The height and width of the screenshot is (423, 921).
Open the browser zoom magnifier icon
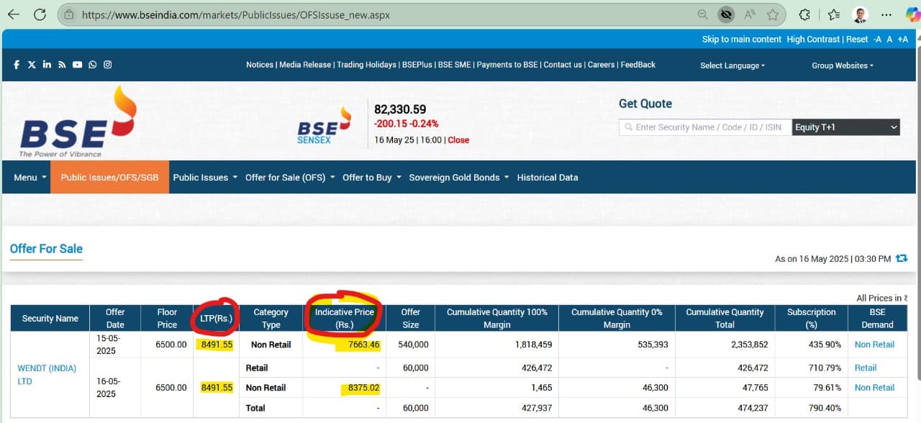(x=703, y=14)
